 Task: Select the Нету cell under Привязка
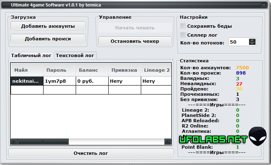125,81
